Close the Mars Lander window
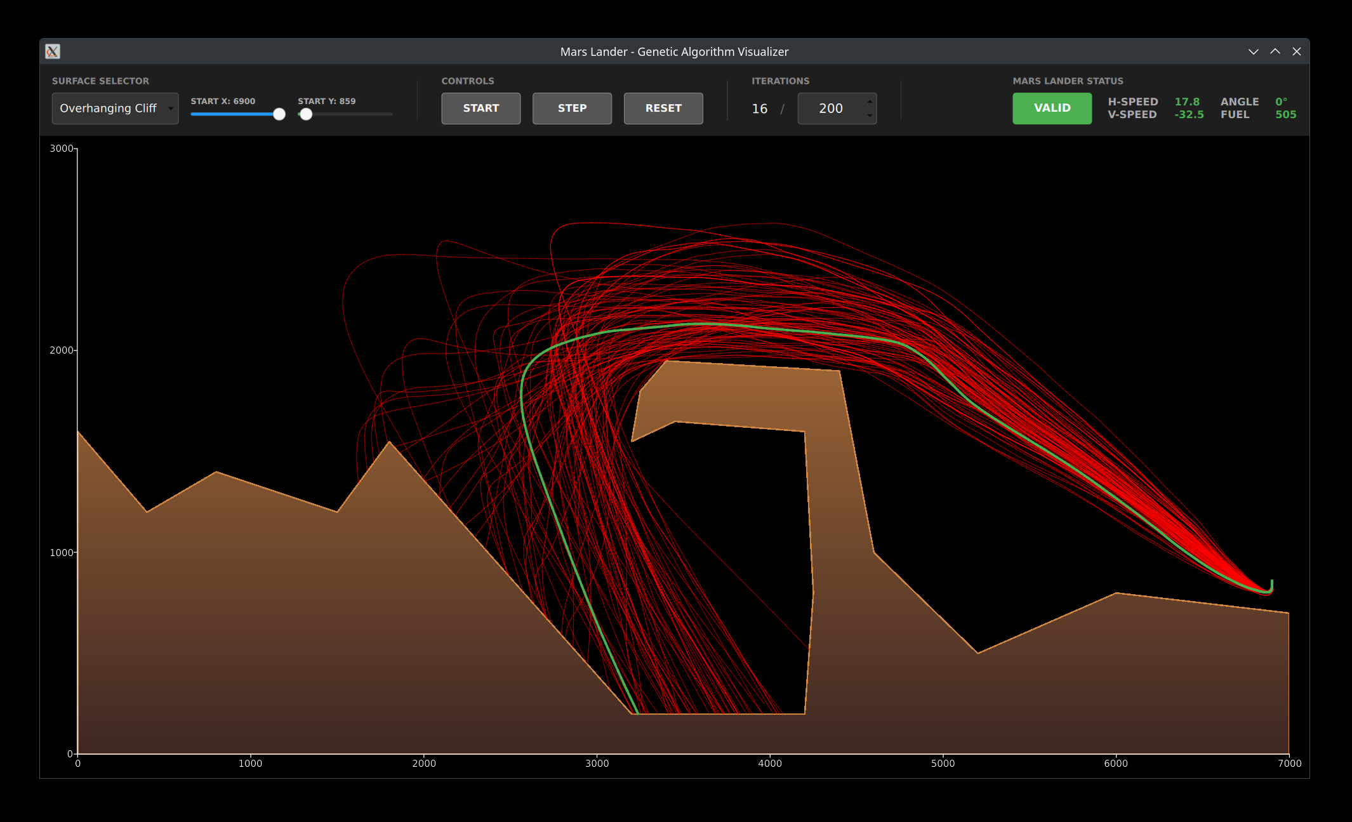 click(1297, 51)
